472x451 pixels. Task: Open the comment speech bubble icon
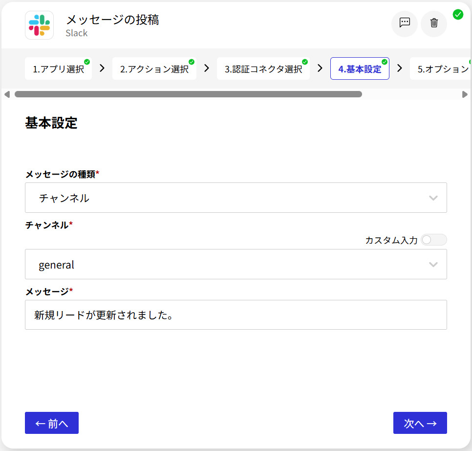point(405,23)
